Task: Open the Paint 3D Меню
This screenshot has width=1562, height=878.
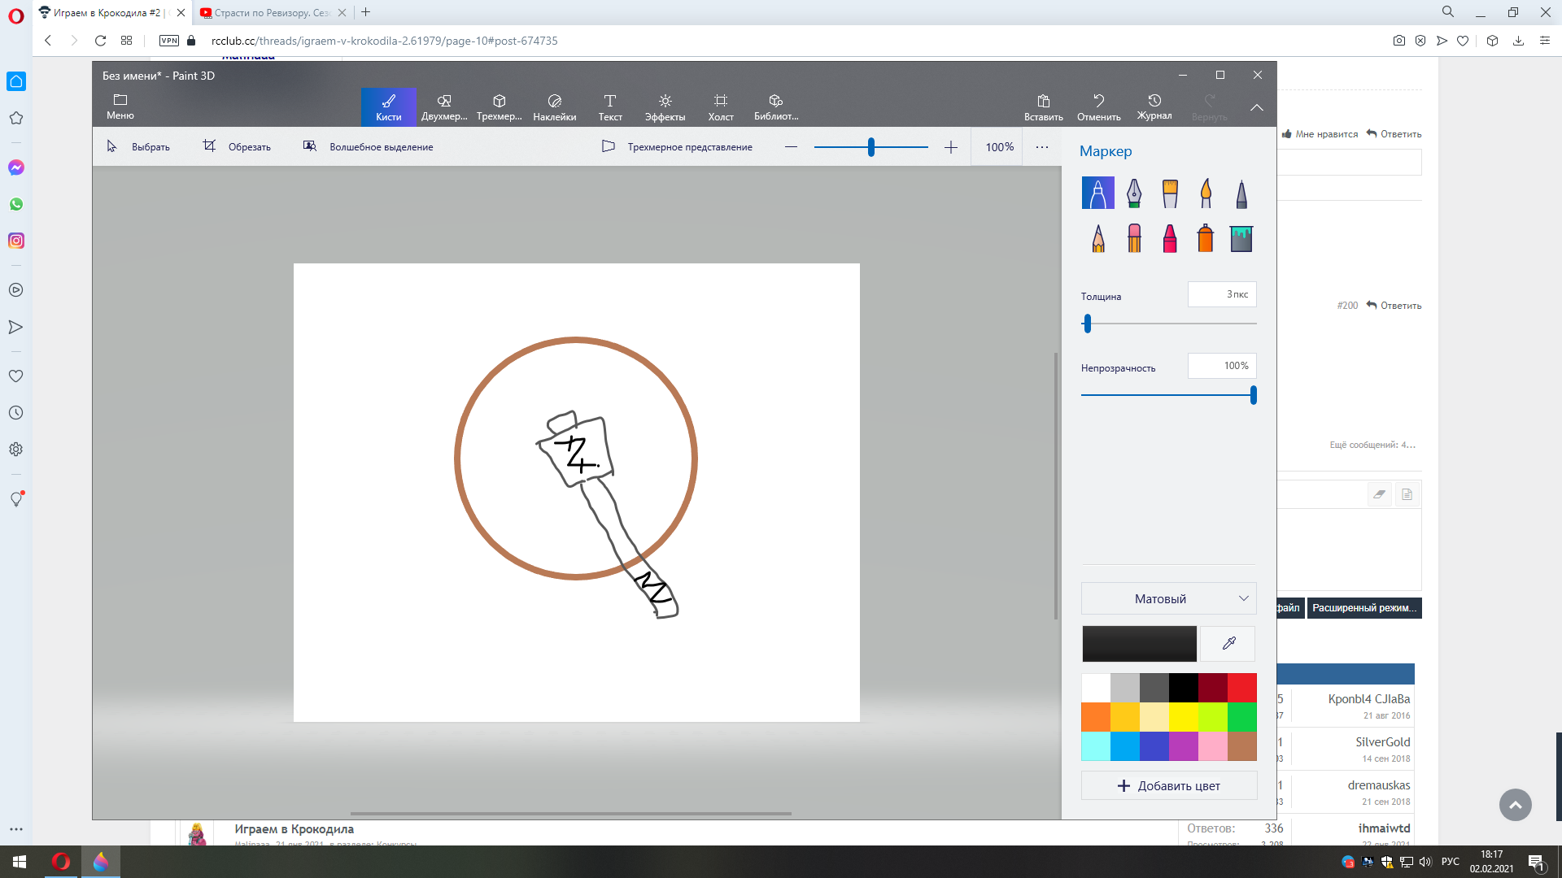Action: tap(120, 106)
